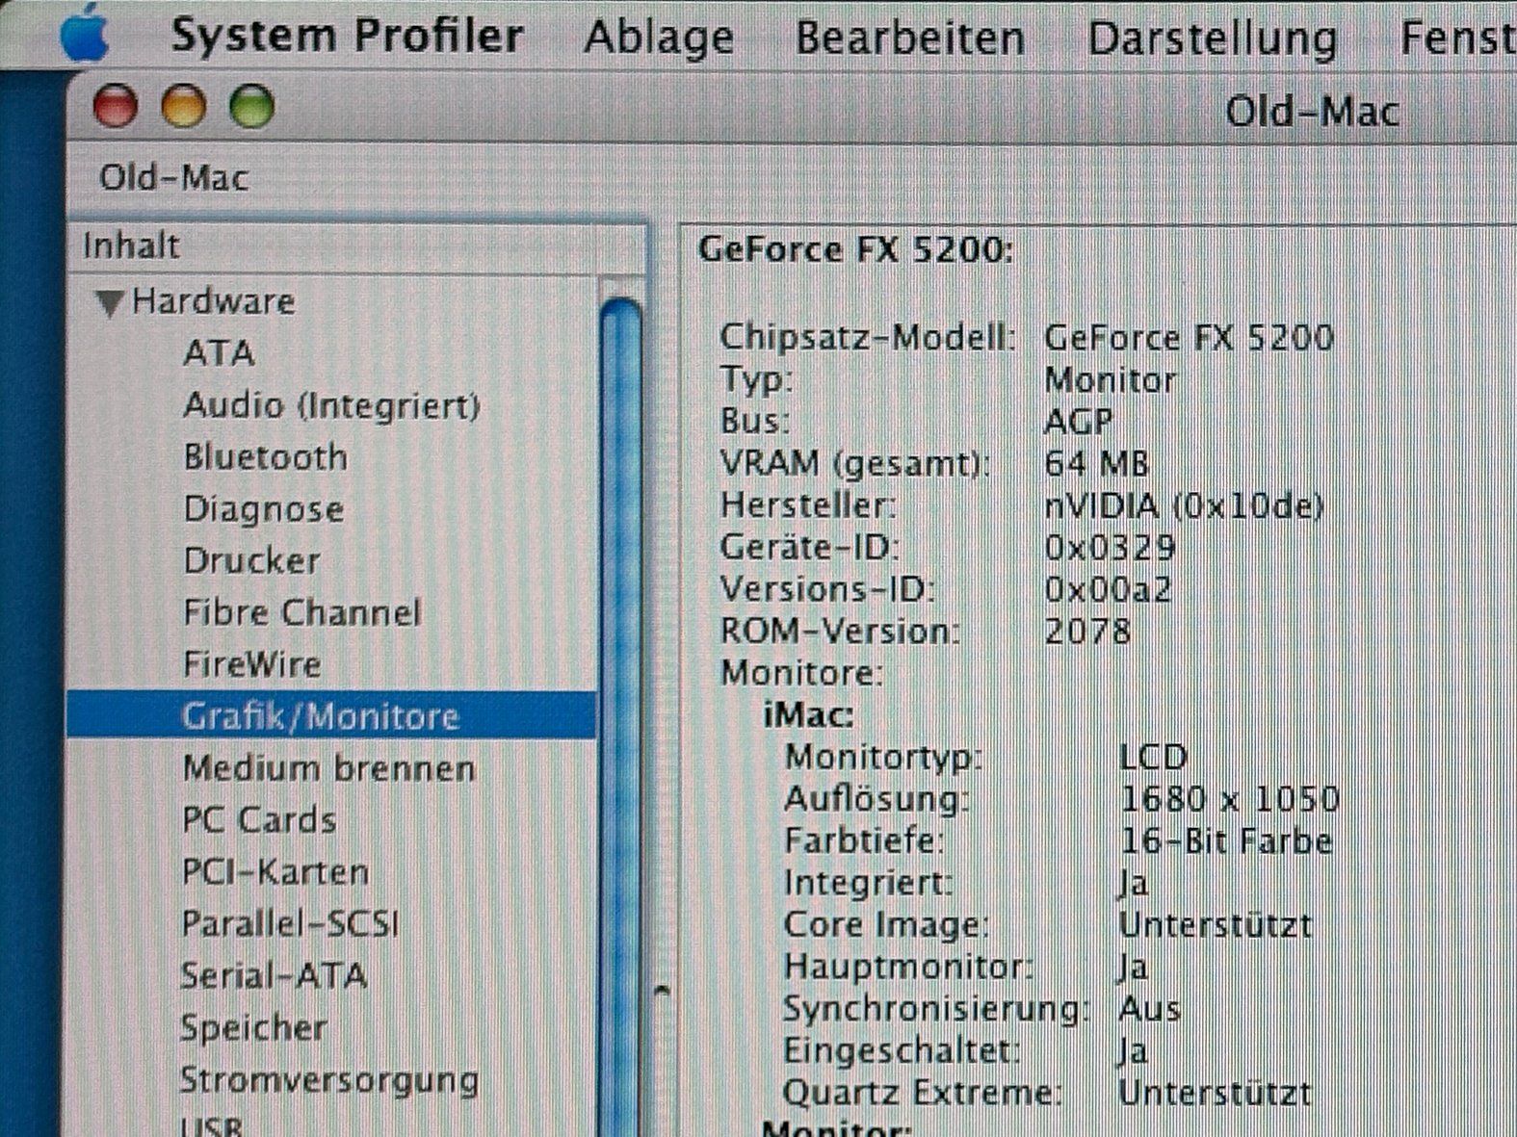
Task: Select Drucker in the sidebar
Action: click(x=251, y=561)
